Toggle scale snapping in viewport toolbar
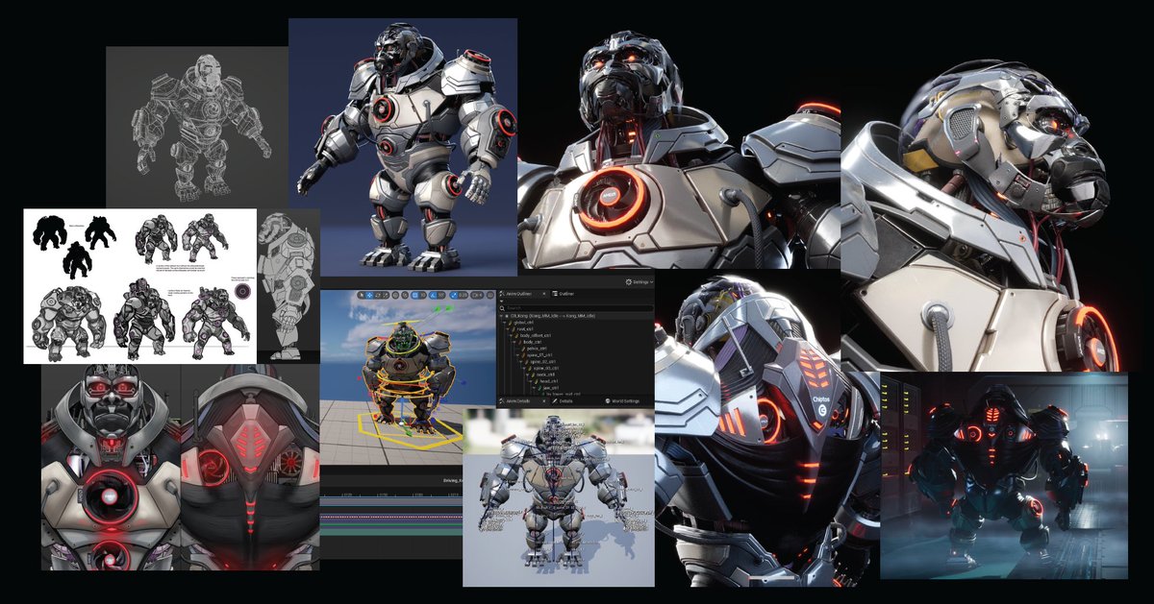The height and width of the screenshot is (604, 1154). [454, 295]
